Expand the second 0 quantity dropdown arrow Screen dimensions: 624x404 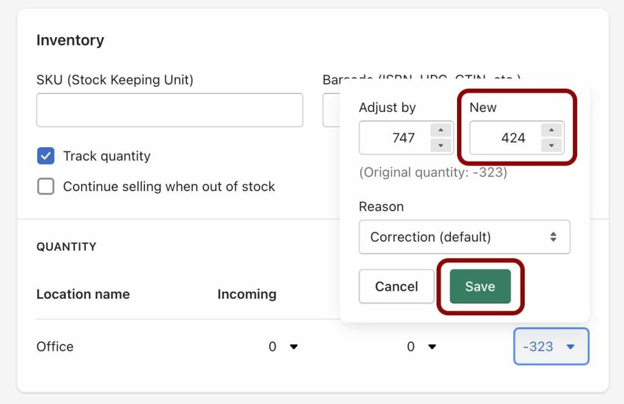tap(432, 347)
